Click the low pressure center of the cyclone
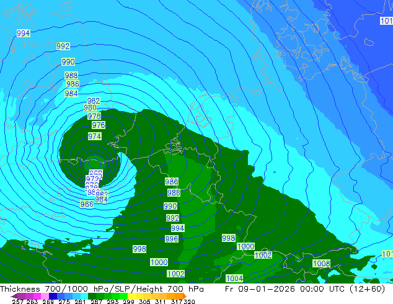Viewport: 393px width, 304px height. [94, 164]
